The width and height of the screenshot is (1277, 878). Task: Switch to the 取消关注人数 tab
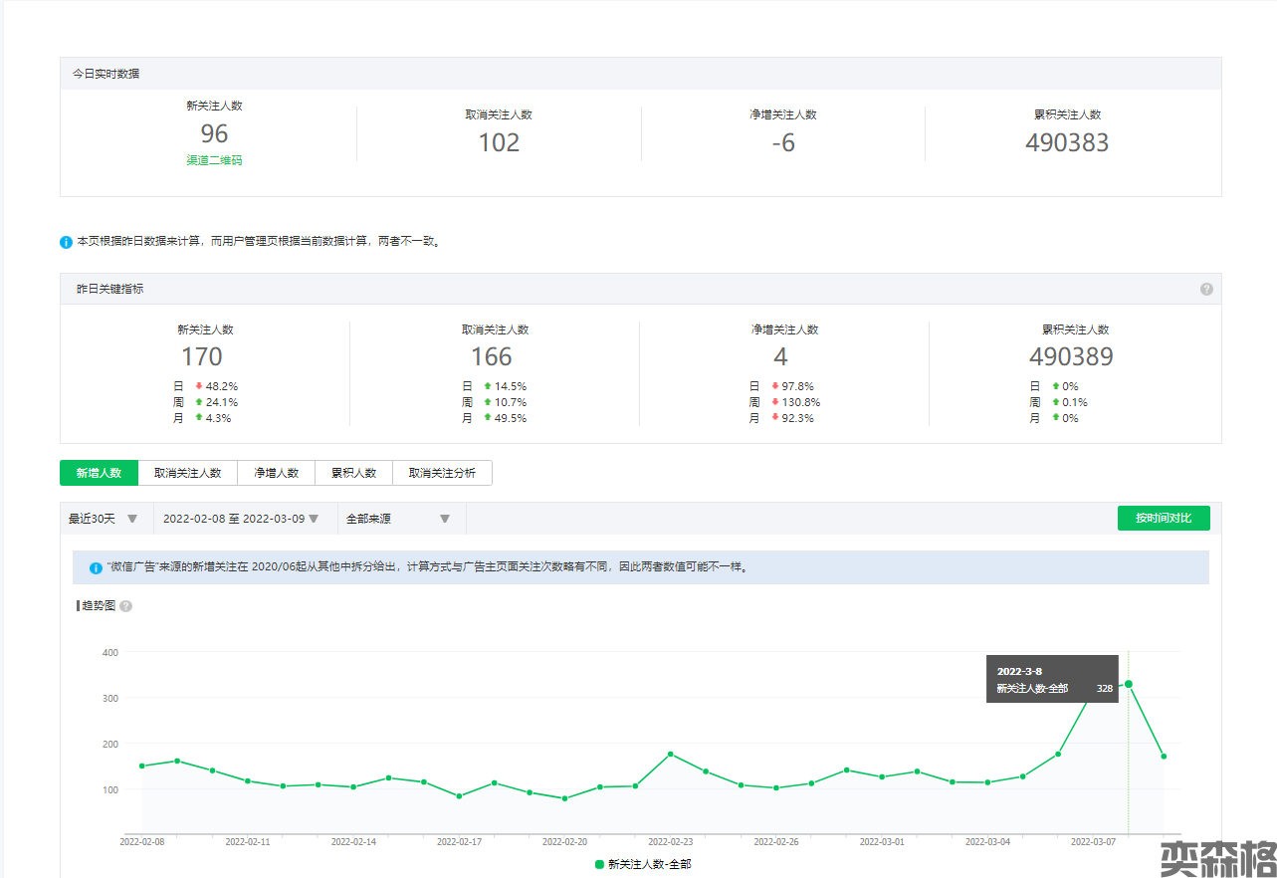[187, 473]
